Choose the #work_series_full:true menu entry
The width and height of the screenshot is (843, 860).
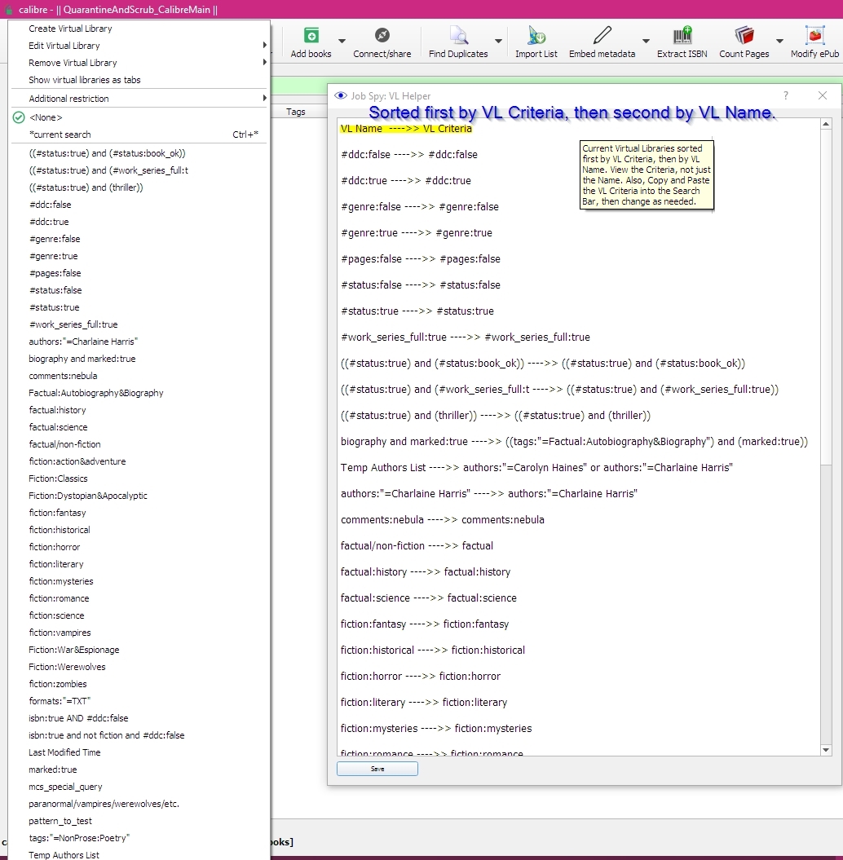pyautogui.click(x=139, y=324)
